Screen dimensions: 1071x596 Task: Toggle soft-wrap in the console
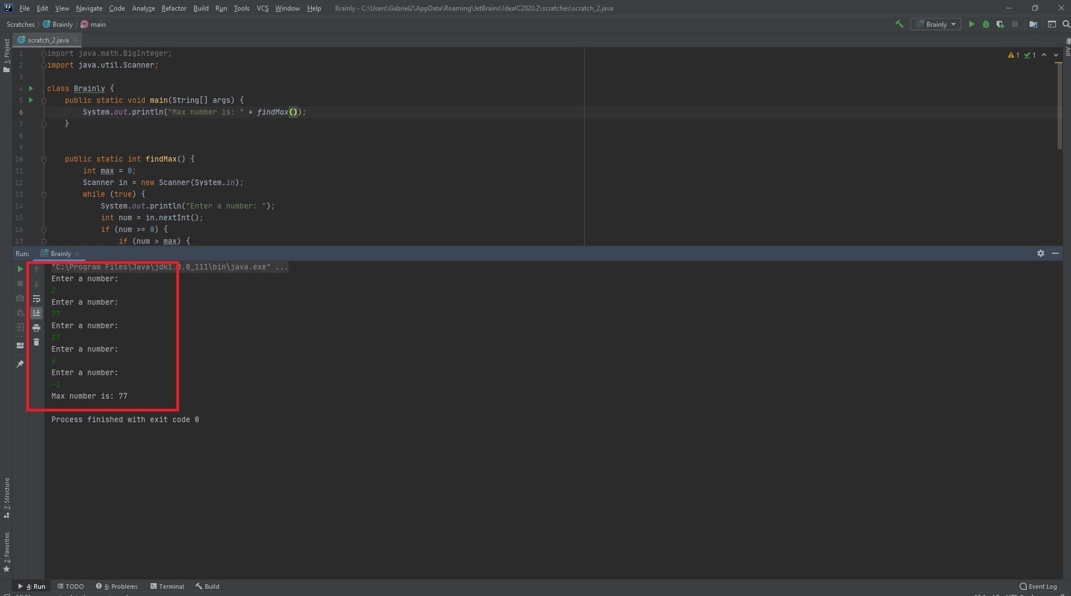point(36,299)
